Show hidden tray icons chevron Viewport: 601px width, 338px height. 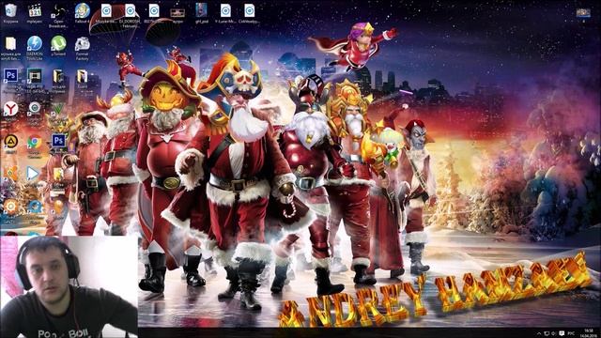(539, 333)
